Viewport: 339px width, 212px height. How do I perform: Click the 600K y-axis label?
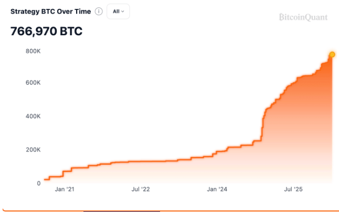click(34, 83)
